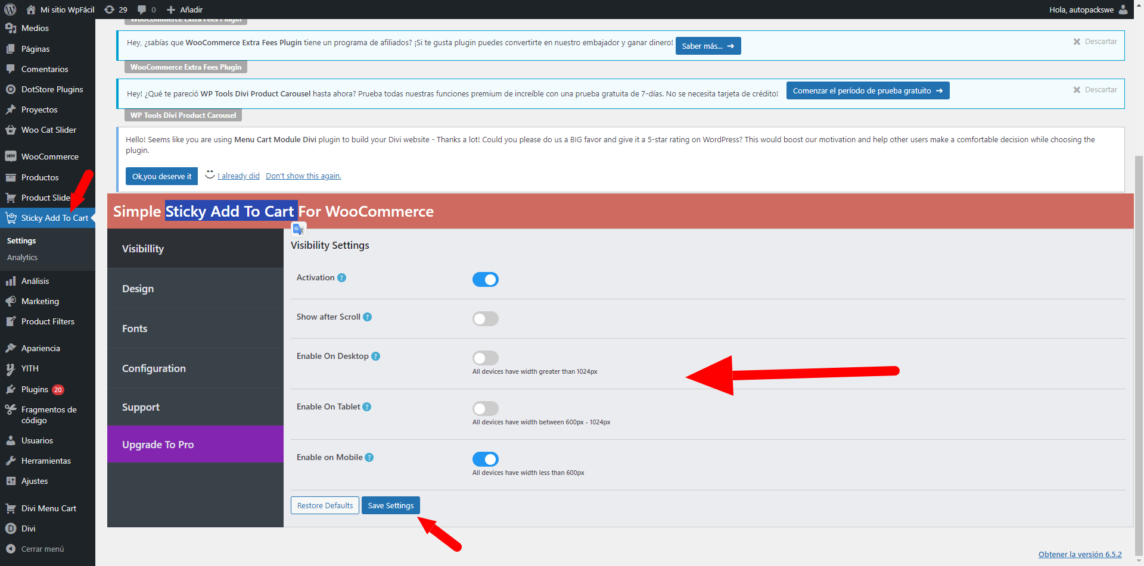Viewport: 1144px width, 566px height.
Task: Click the Medios sidebar icon
Action: pos(11,28)
